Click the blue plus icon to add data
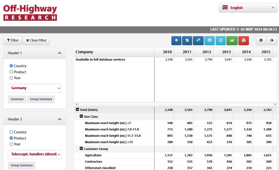The width and height of the screenshot is (279, 170). [x=176, y=40]
